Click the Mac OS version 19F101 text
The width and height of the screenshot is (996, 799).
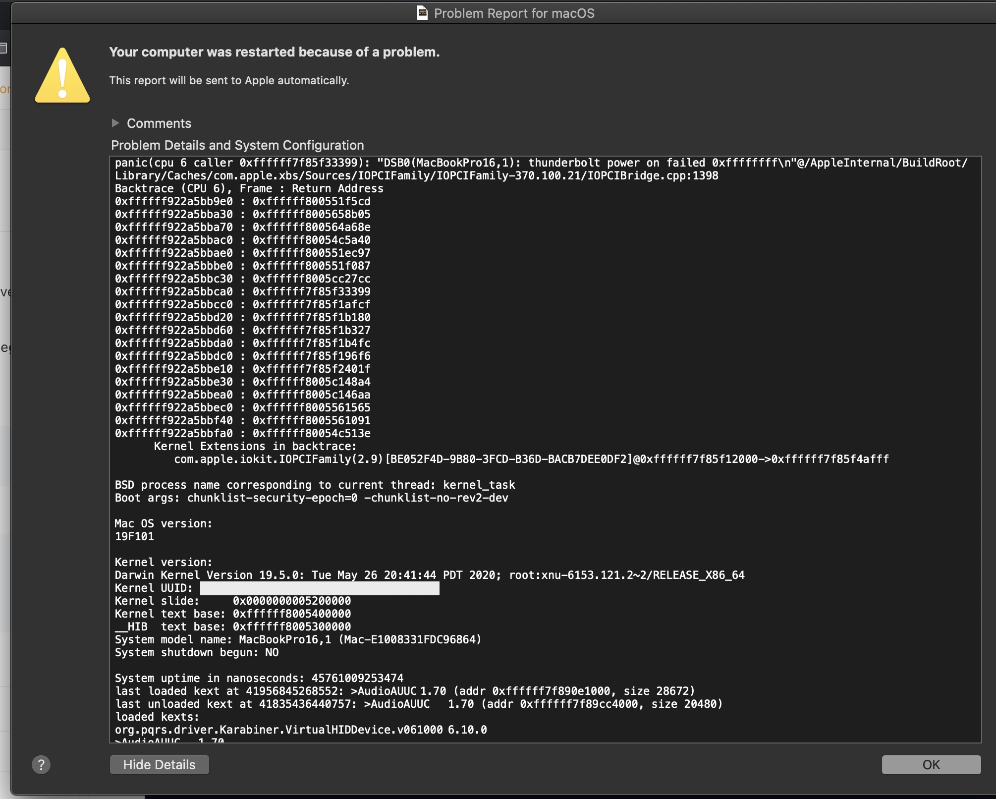(x=134, y=536)
